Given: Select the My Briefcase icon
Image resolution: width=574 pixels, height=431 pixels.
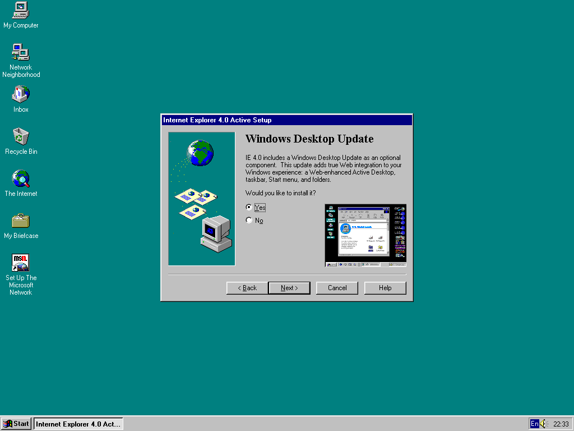Looking at the screenshot, I should (21, 221).
